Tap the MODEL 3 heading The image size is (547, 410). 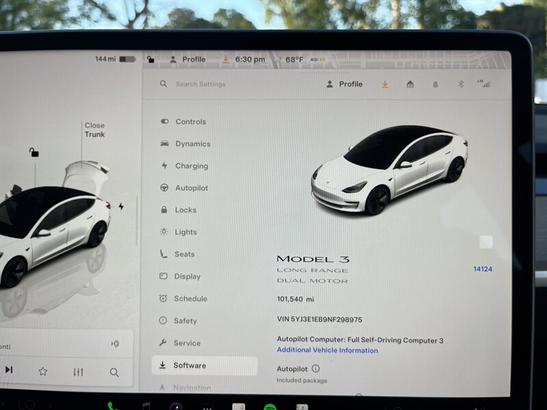pyautogui.click(x=313, y=259)
